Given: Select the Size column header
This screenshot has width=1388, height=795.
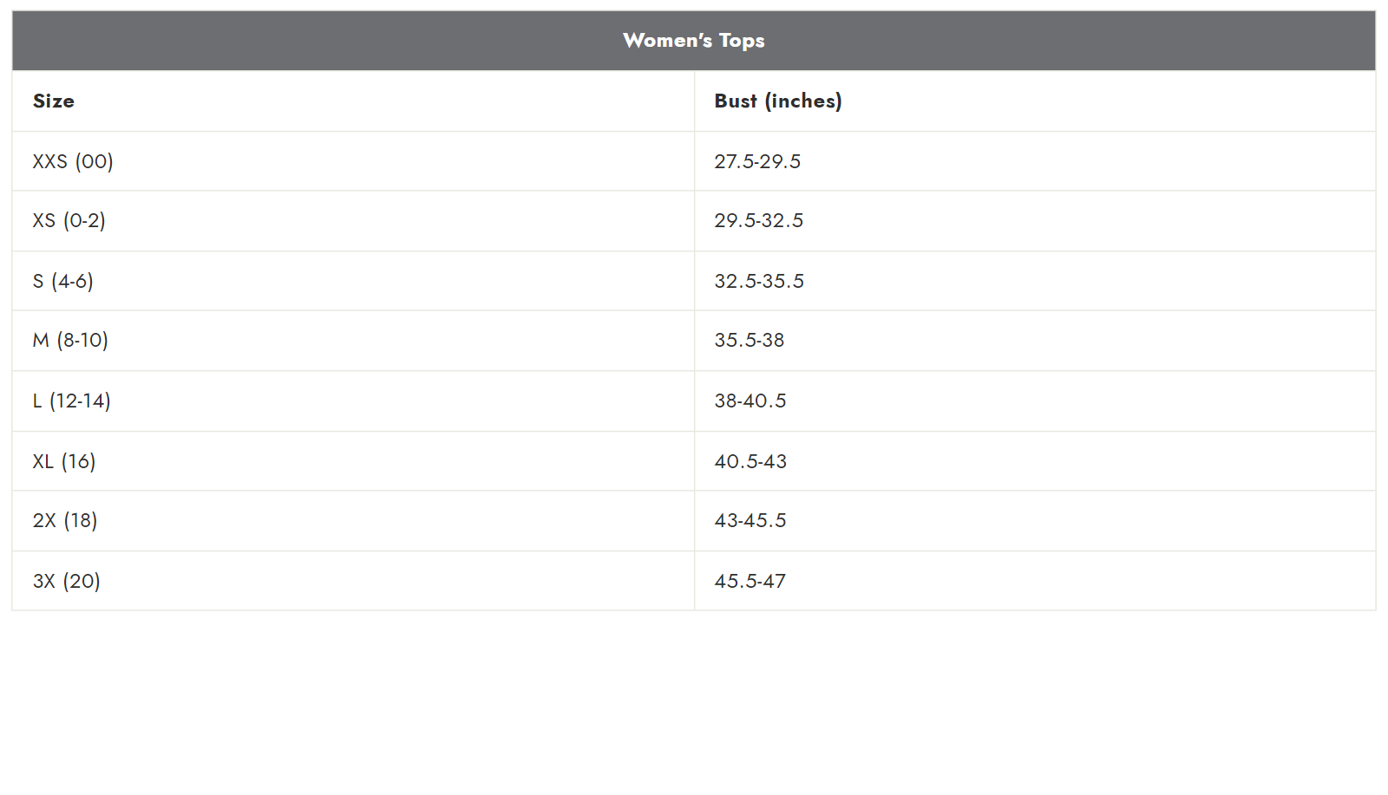Looking at the screenshot, I should [x=353, y=101].
